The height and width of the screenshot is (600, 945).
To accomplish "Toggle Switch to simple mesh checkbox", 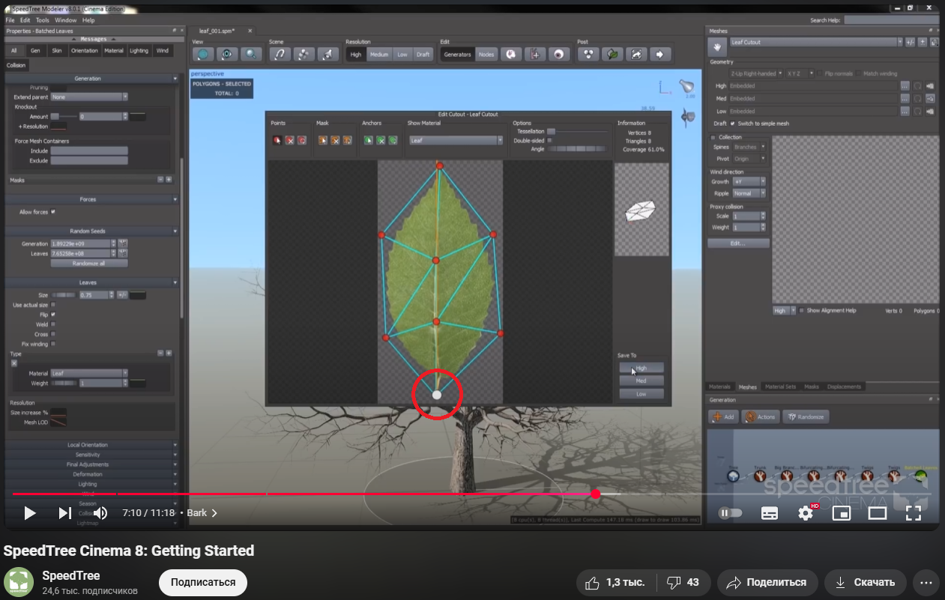I will coord(733,124).
